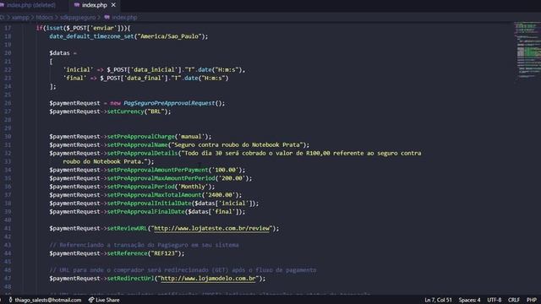The width and height of the screenshot is (541, 304).
Task: Click the 'data_inicial' POST key on line 22
Action: tap(154, 69)
